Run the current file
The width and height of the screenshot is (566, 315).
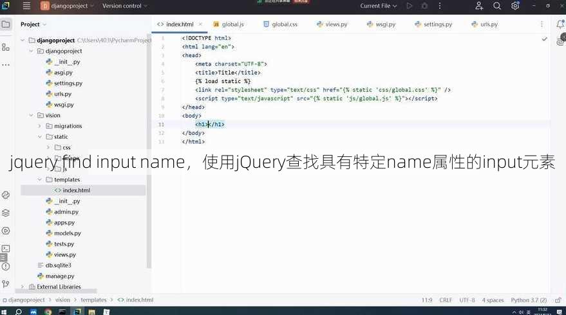pos(410,6)
